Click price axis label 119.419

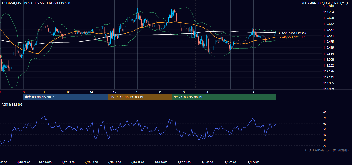click(x=328, y=48)
